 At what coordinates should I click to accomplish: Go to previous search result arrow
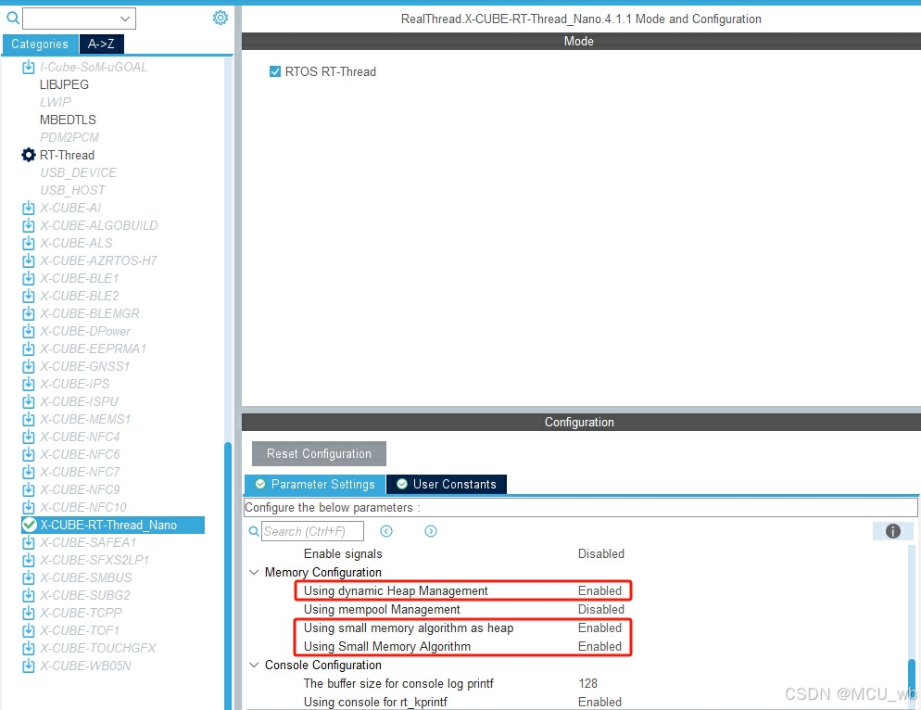pos(385,531)
